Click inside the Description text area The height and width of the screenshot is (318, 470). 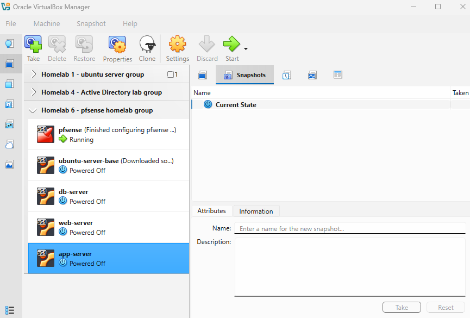click(350, 267)
